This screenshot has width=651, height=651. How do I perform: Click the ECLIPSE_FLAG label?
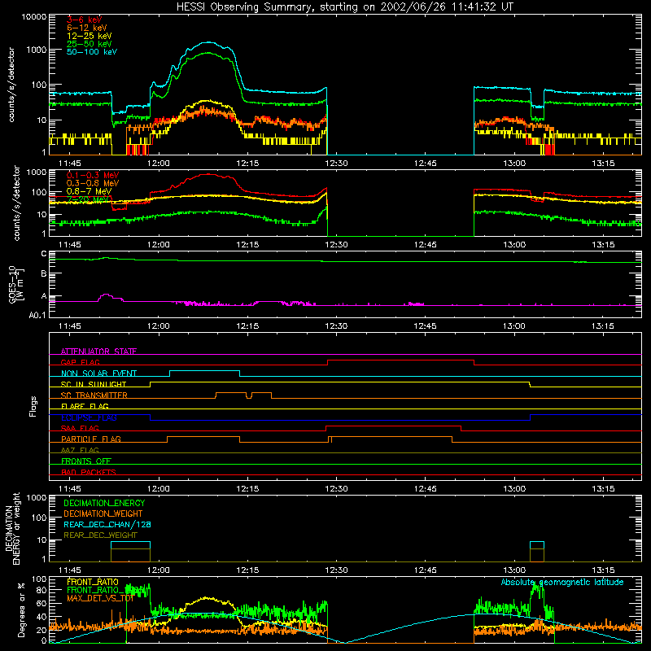click(x=89, y=417)
